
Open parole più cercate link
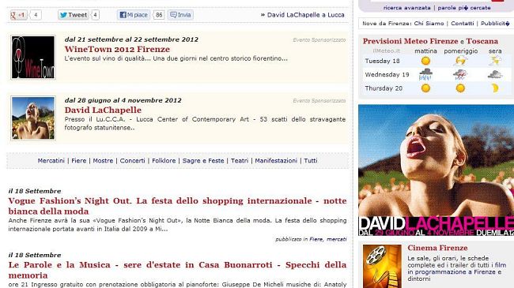coord(464,8)
